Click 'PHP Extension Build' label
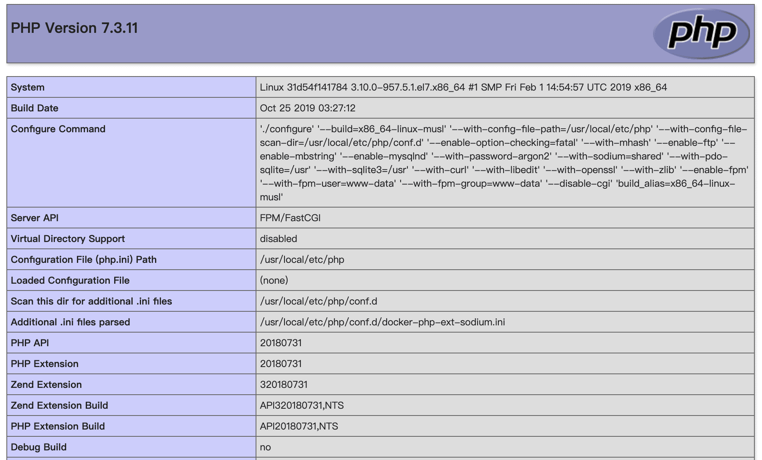Viewport: 762px width, 460px height. [58, 426]
